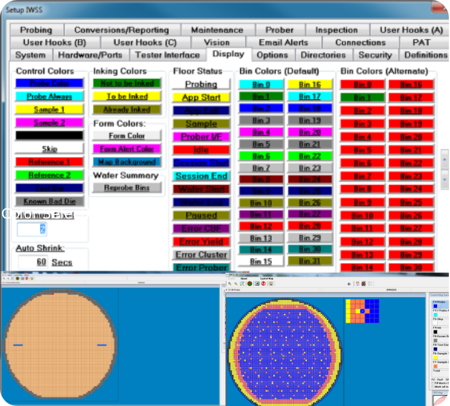Click scroll up arrow on right edge

click(x=445, y=159)
